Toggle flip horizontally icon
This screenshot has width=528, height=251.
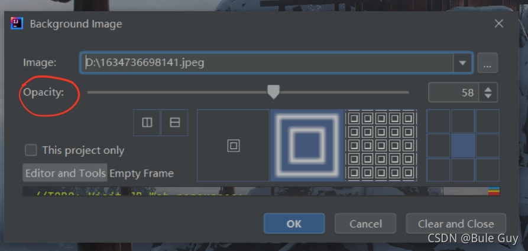point(147,123)
